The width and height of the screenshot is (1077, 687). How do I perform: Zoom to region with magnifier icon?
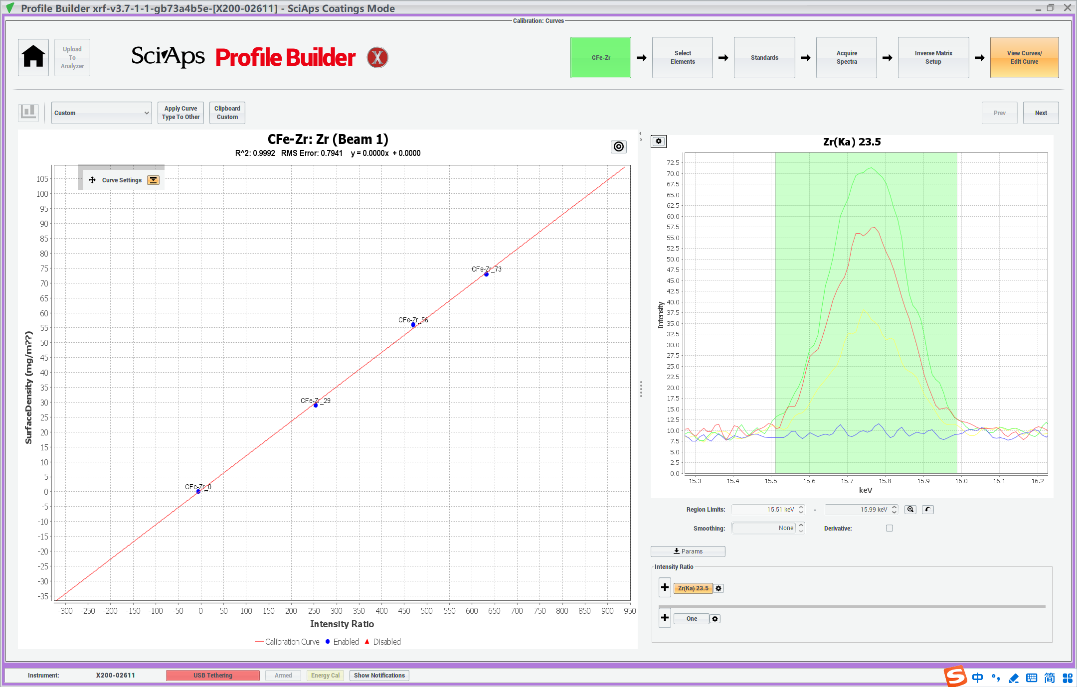[x=910, y=509]
